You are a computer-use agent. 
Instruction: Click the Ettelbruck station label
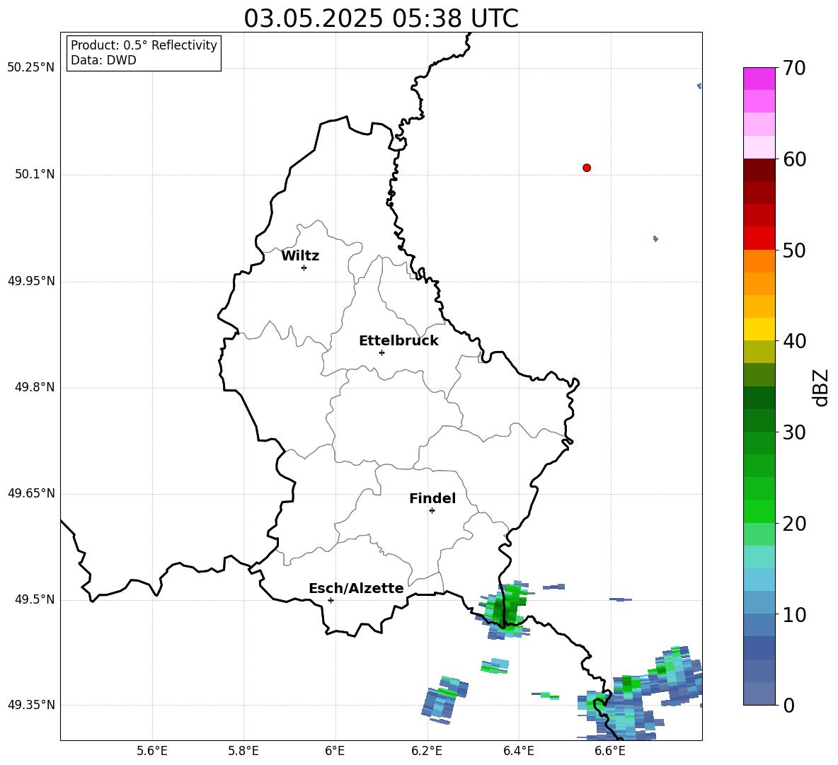click(x=398, y=341)
